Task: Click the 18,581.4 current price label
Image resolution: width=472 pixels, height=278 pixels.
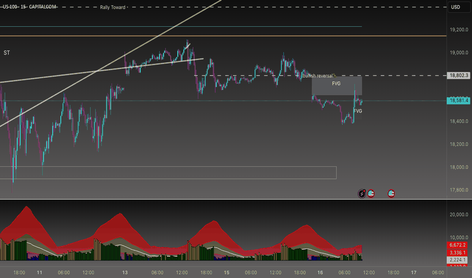Action: (x=459, y=101)
